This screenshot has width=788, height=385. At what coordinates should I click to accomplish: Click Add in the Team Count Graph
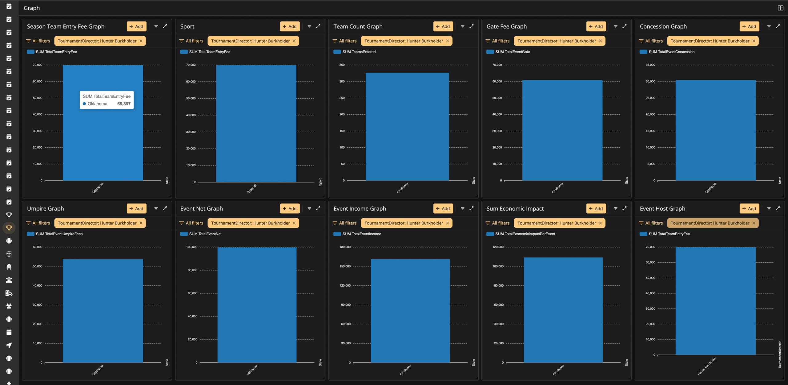pos(443,26)
